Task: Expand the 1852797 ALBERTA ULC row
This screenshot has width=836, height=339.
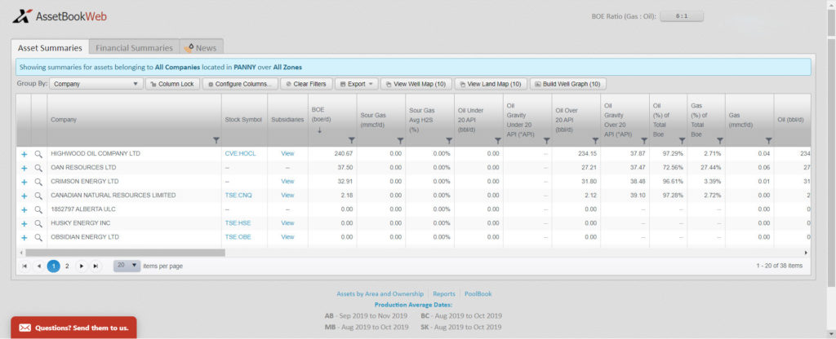Action: click(x=24, y=209)
